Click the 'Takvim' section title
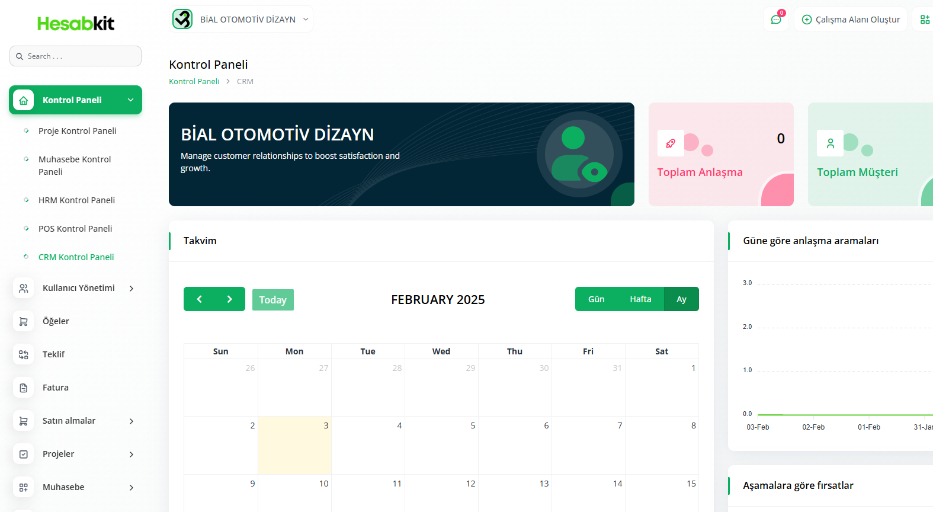933x512 pixels. point(200,241)
